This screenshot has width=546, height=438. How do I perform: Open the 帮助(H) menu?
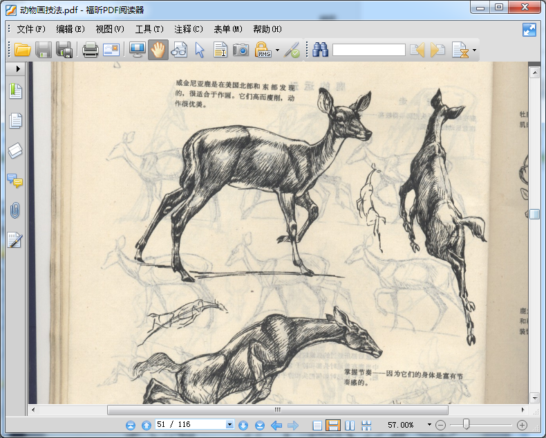pyautogui.click(x=267, y=29)
